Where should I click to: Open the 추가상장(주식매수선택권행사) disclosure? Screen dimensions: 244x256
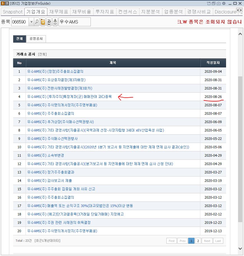[x=61, y=122]
